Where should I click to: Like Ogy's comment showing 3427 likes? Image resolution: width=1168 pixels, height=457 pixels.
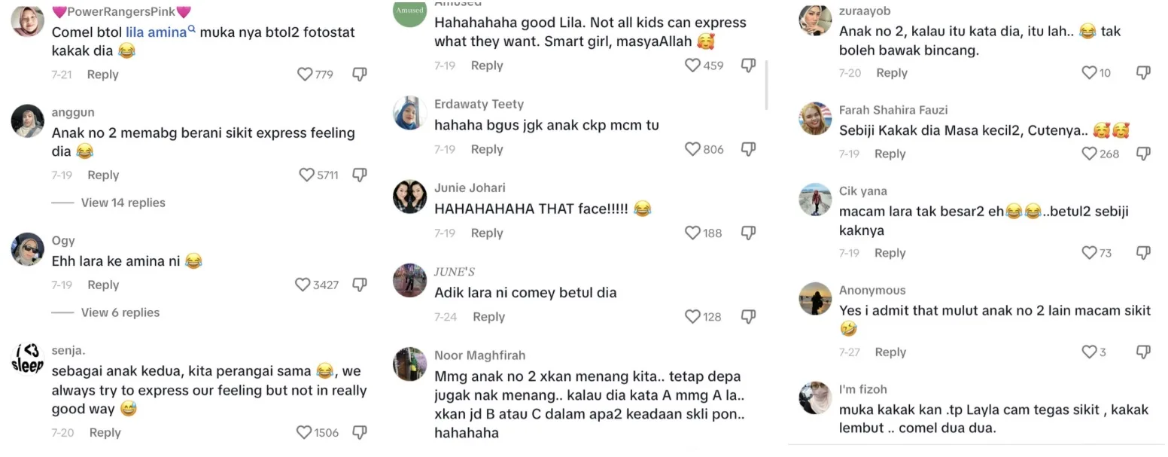coord(303,285)
